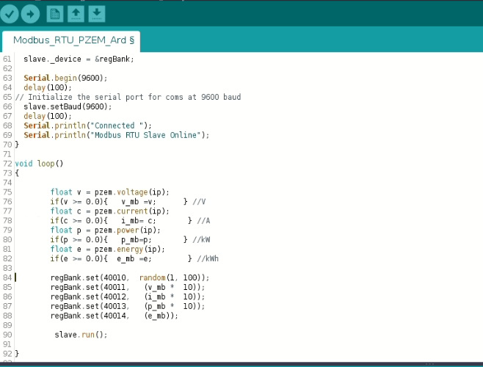Click the if(e >= 0.0) line
The height and width of the screenshot is (367, 483).
click(x=134, y=259)
